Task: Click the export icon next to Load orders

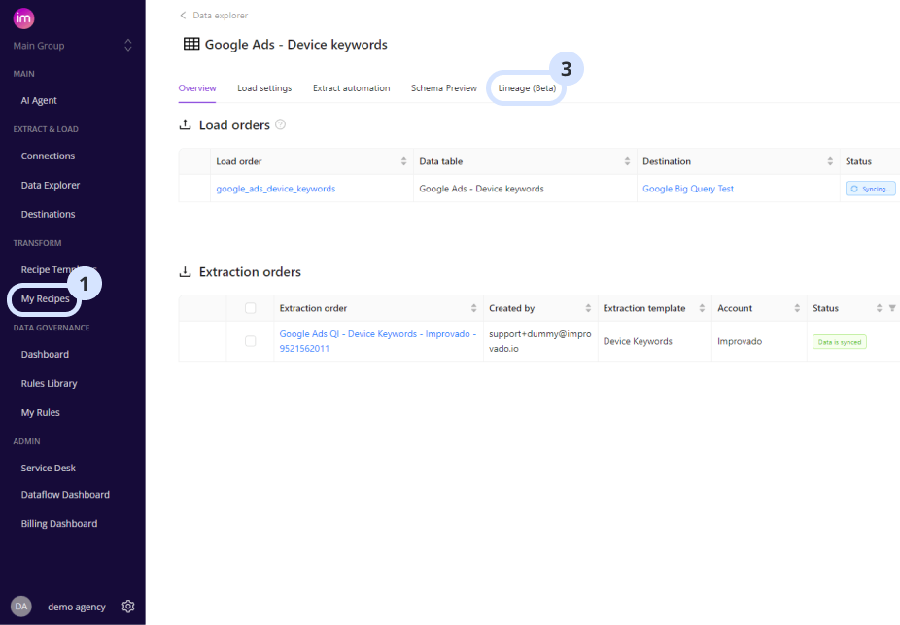Action: coord(186,124)
